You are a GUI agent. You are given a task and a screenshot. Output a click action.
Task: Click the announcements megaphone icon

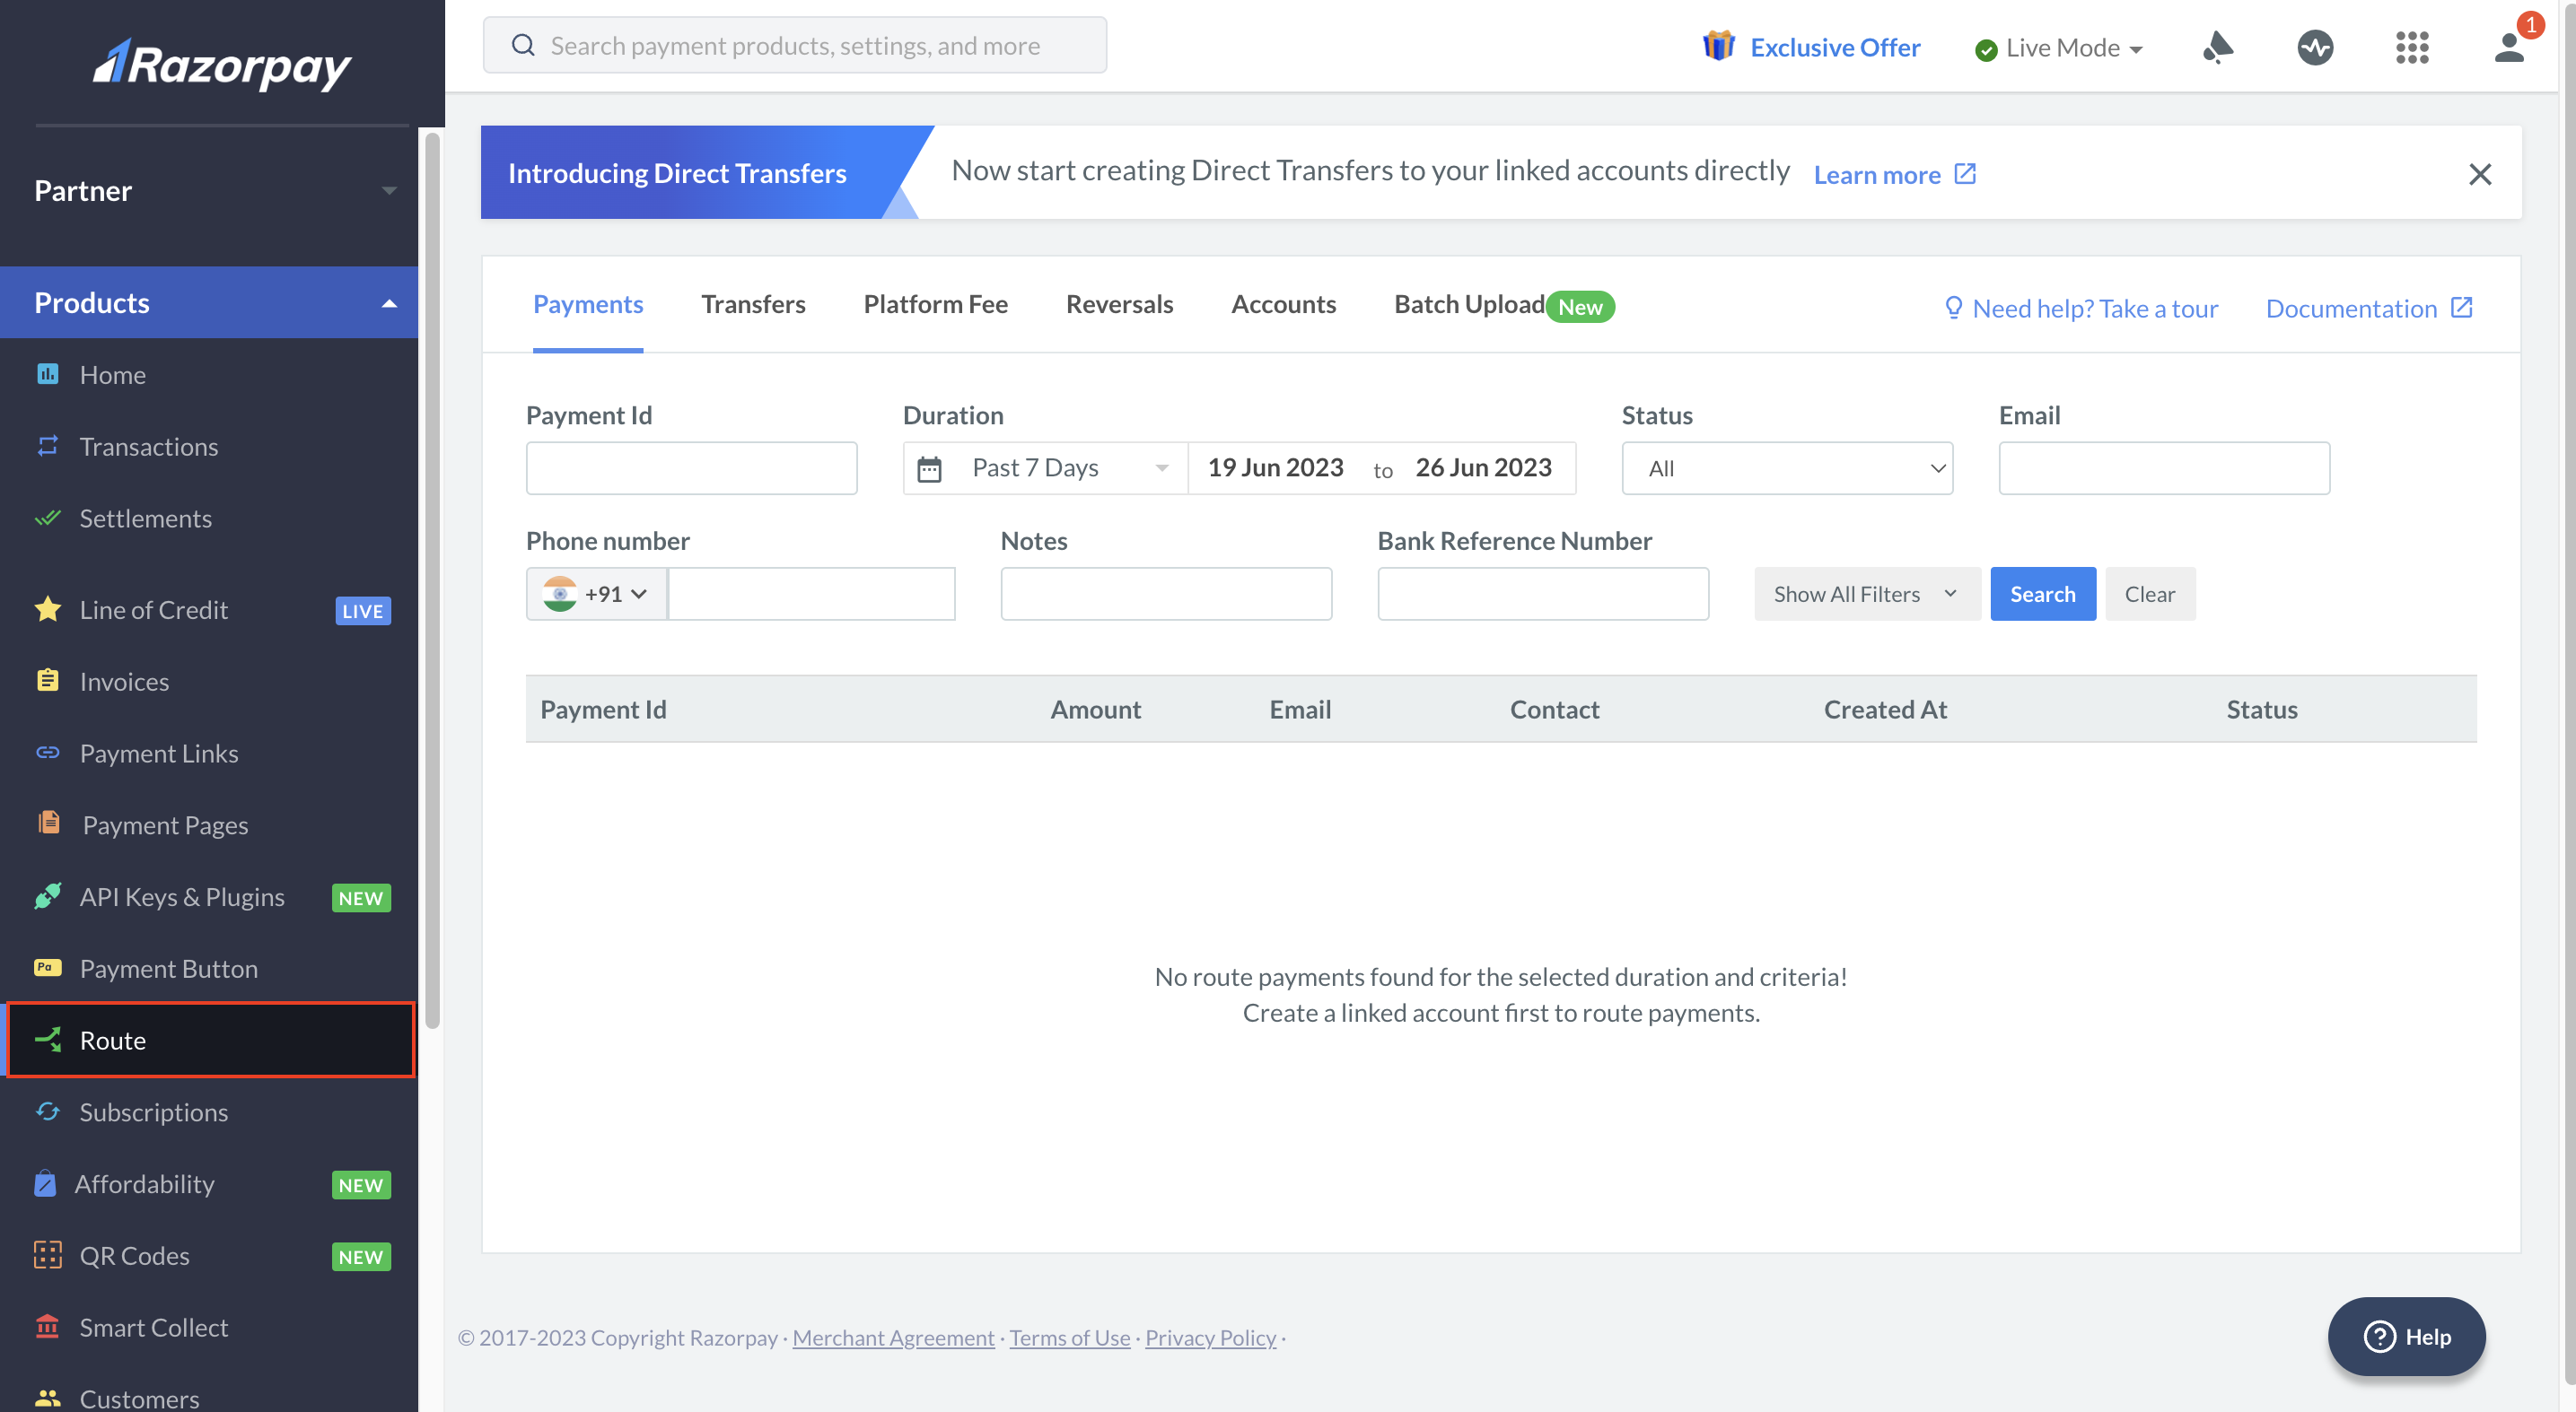point(2218,47)
